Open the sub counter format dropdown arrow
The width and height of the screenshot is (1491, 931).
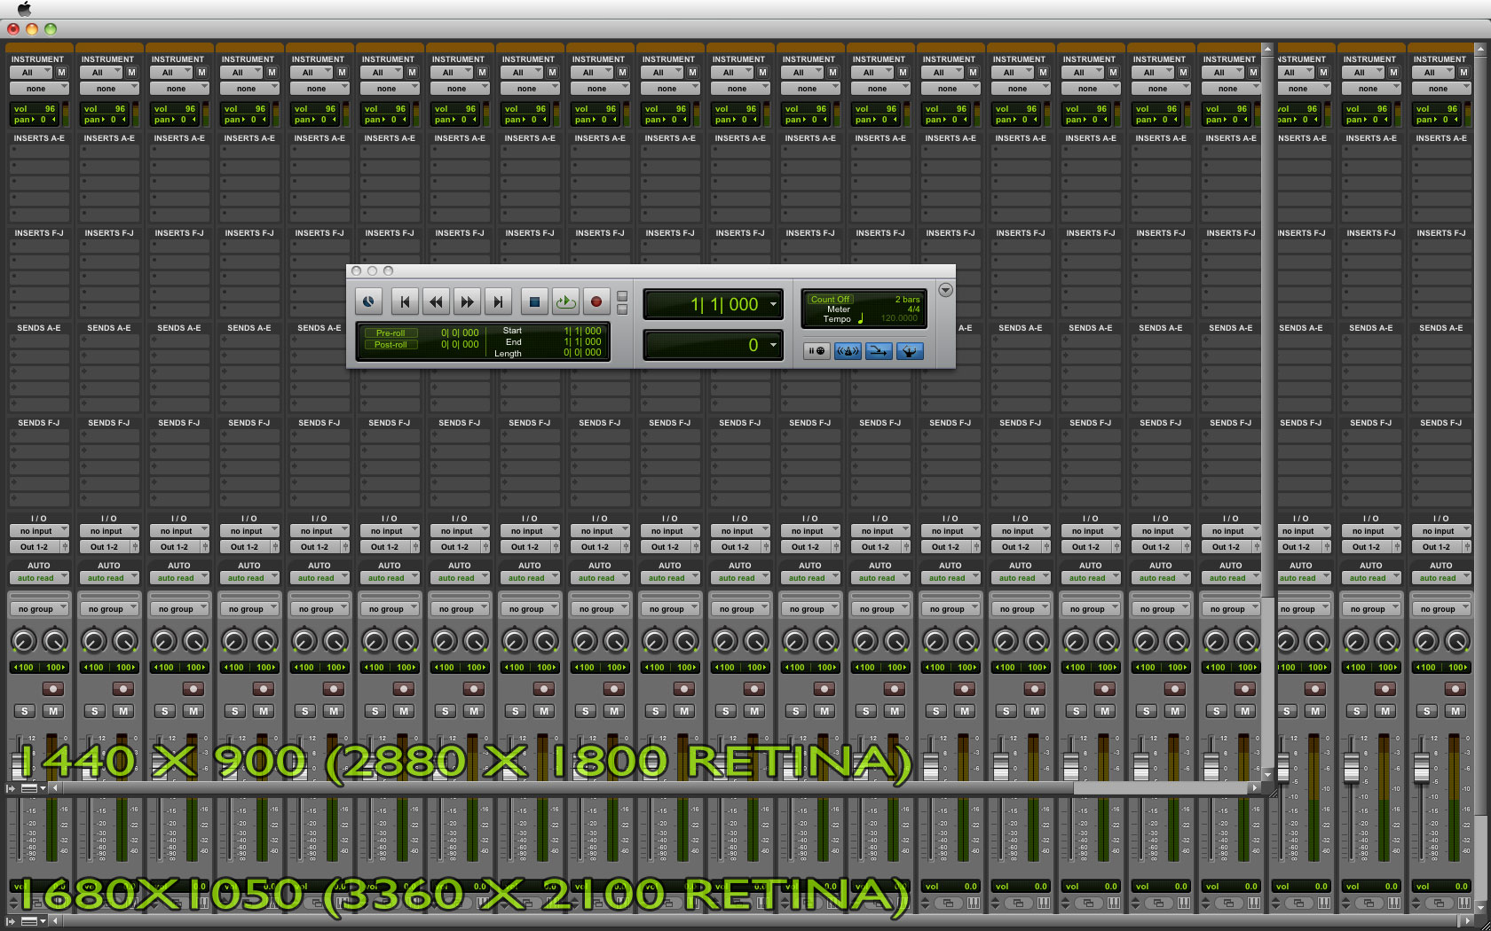point(773,345)
